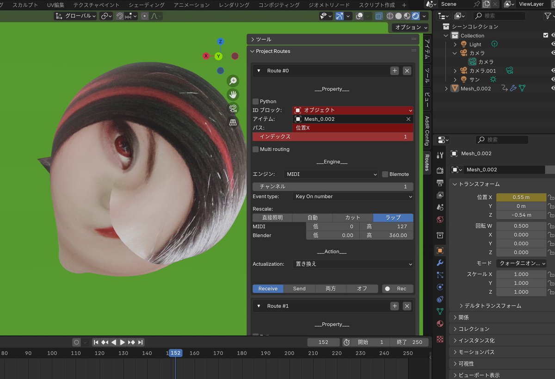Open the レンダリング workspace tab
This screenshot has width=555, height=379.
coord(234,5)
